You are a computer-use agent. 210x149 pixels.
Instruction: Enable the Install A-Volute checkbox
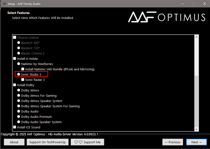coord(14,59)
